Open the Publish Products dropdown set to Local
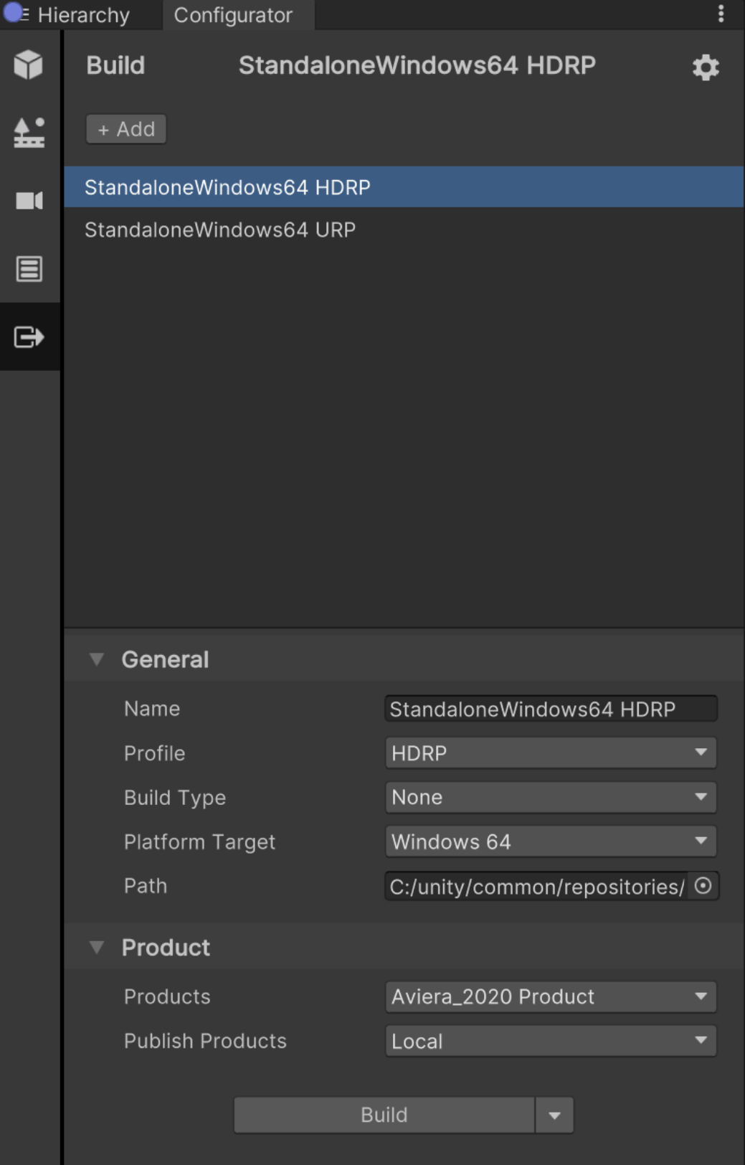The width and height of the screenshot is (745, 1165). (550, 1041)
